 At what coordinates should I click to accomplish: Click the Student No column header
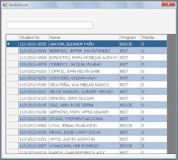click(33, 38)
